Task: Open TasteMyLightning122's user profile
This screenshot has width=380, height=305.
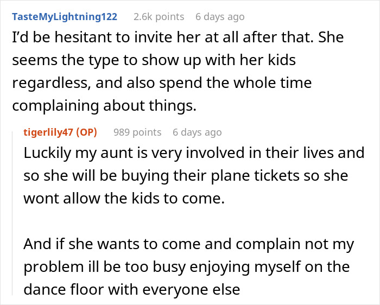Action: (65, 17)
